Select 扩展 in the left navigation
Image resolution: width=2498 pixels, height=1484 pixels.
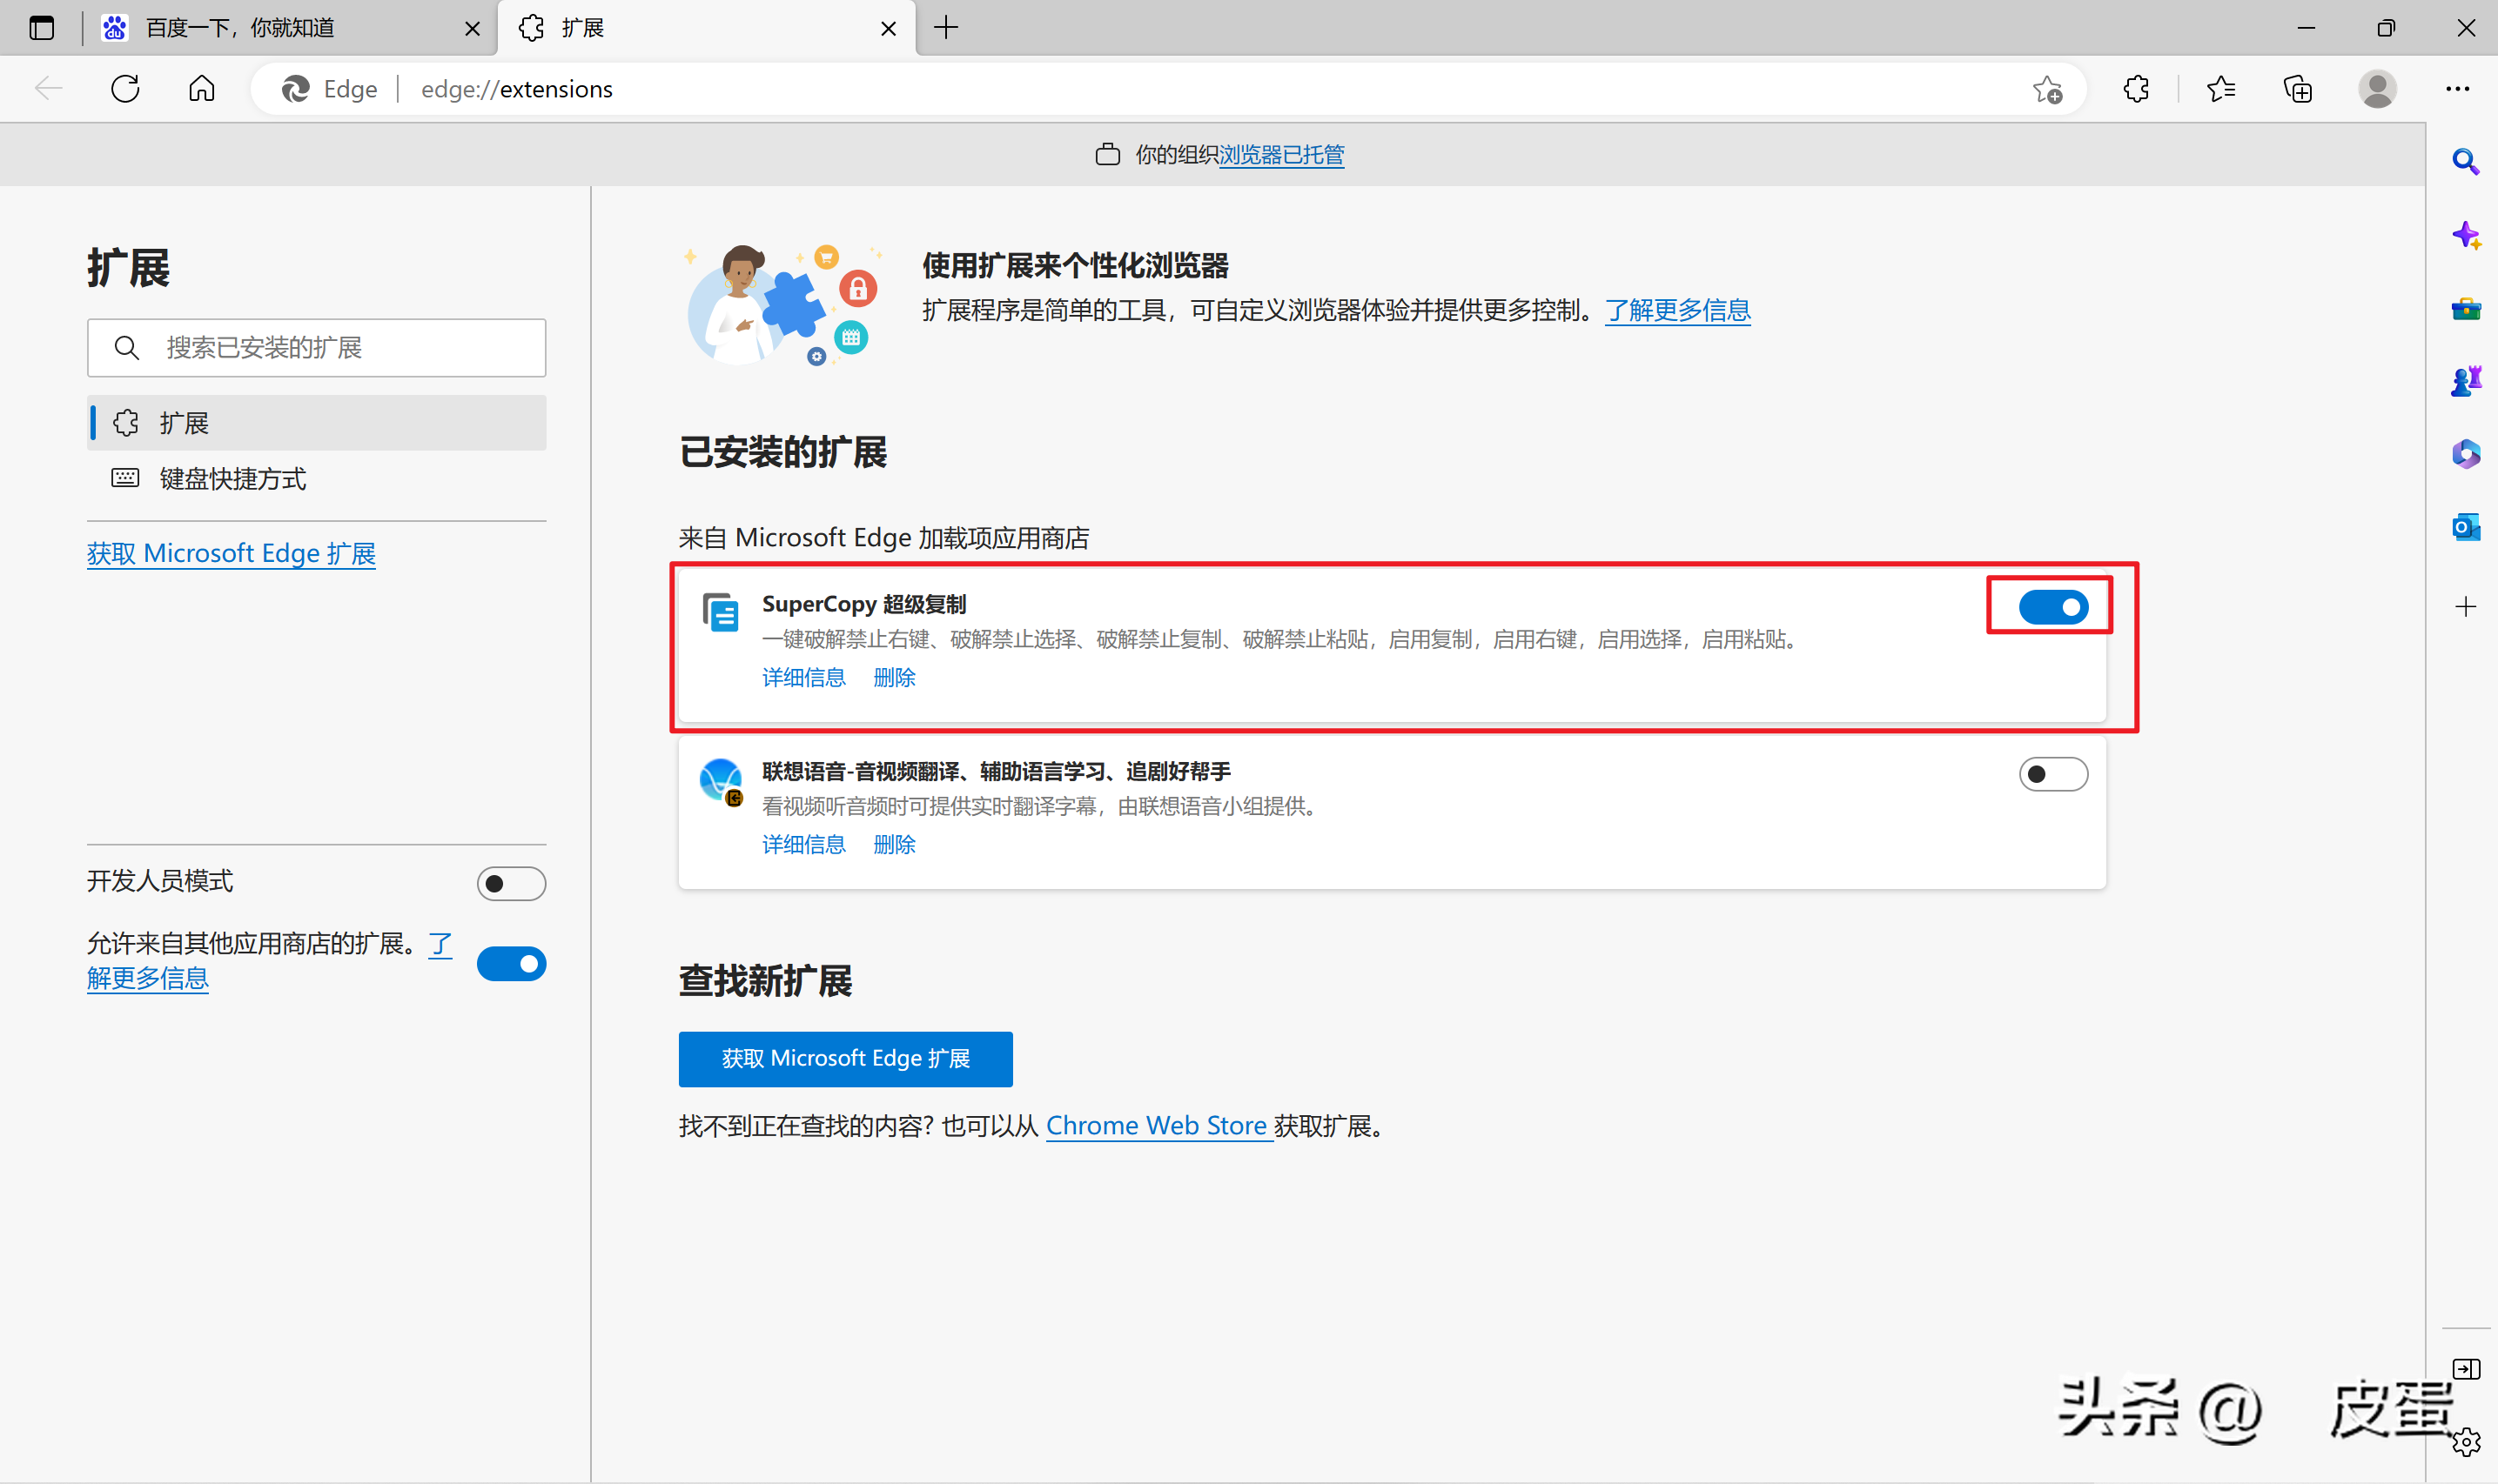coord(316,423)
